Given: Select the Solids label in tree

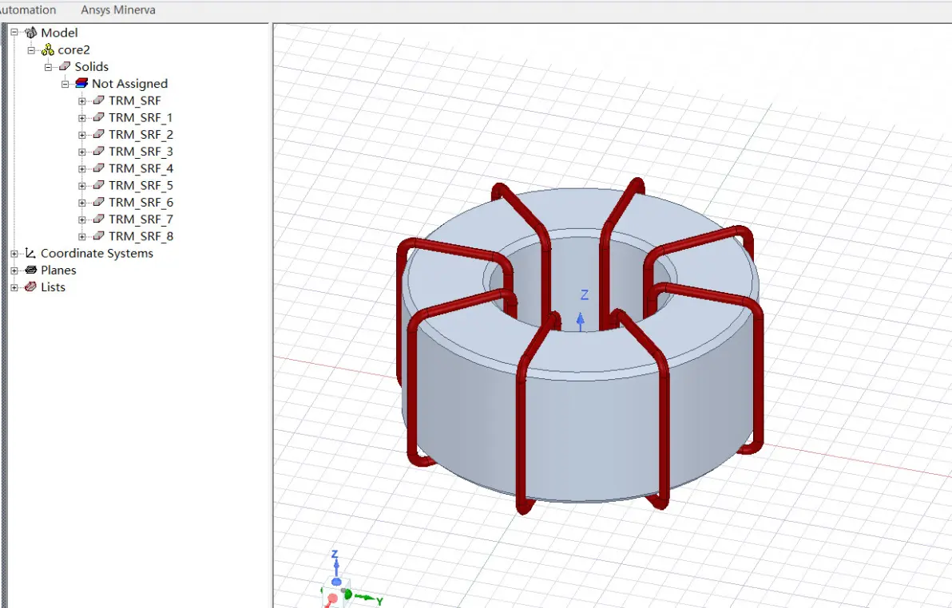Looking at the screenshot, I should coord(92,67).
